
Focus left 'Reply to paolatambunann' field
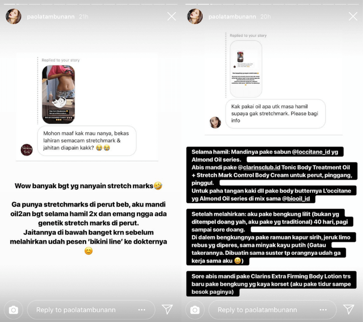(91, 310)
